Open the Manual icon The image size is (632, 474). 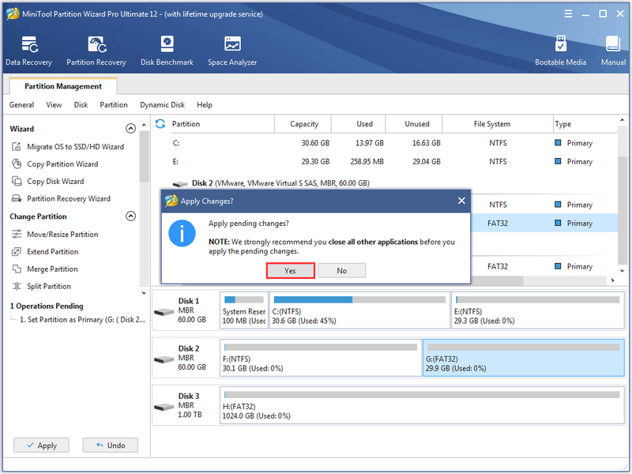click(613, 51)
